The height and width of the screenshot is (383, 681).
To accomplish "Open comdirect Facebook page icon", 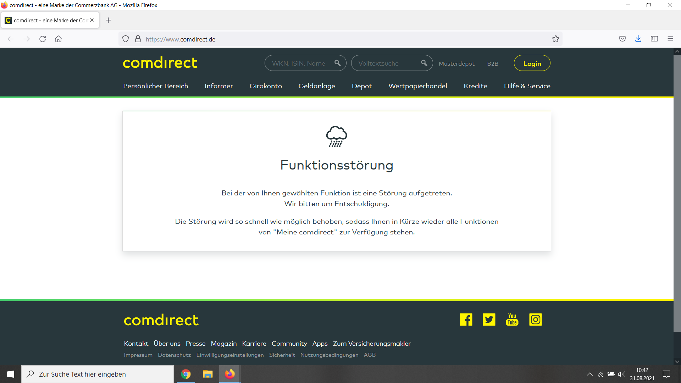I will [x=466, y=320].
